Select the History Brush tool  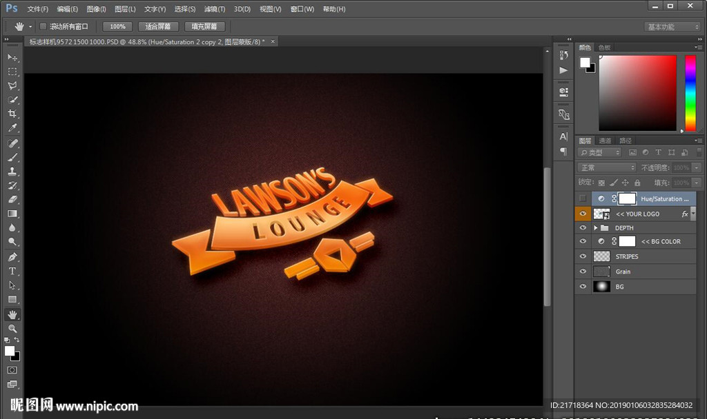click(12, 185)
